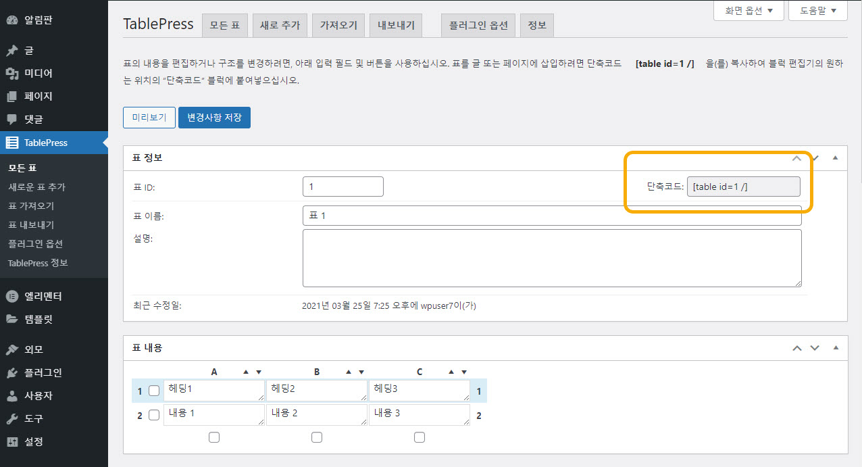Click the 설명 textarea
Image resolution: width=862 pixels, height=467 pixels.
coord(552,258)
